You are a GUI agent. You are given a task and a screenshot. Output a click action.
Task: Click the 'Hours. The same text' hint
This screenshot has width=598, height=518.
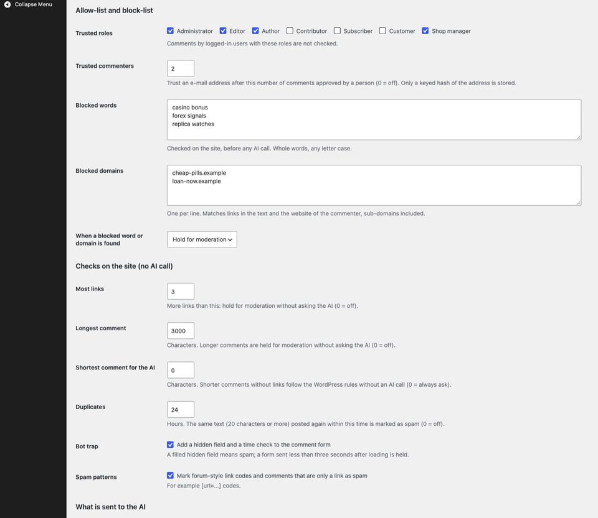(306, 424)
